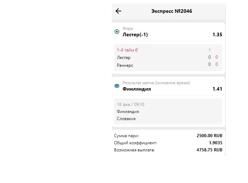
Task: Click the 1.9035 total coefficient
Action: coord(216,143)
